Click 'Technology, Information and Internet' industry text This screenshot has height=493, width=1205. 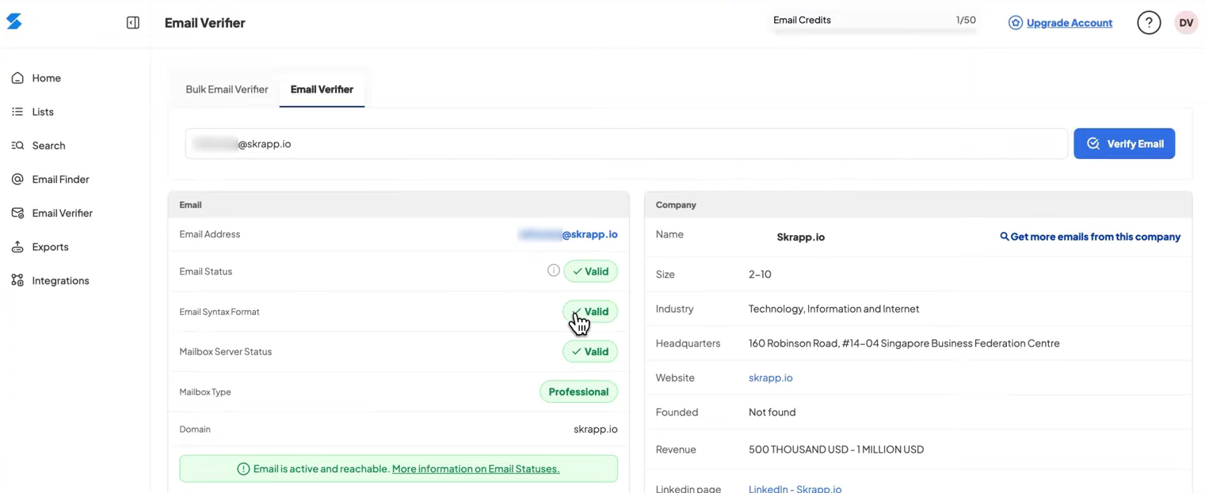[x=833, y=309]
